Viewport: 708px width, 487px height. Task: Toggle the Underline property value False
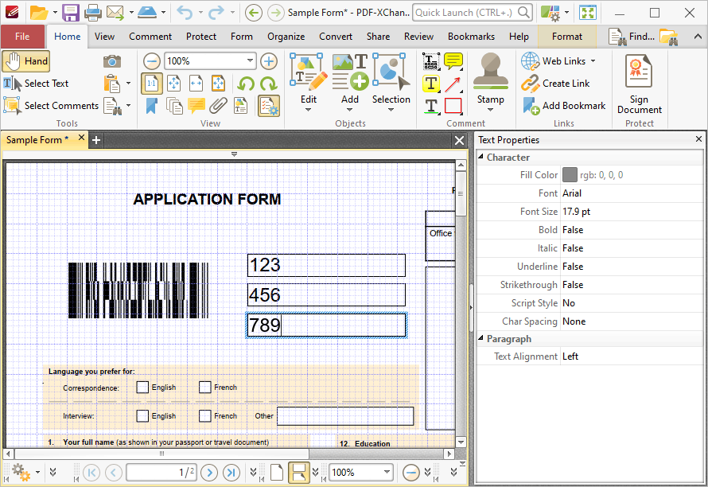(x=573, y=267)
